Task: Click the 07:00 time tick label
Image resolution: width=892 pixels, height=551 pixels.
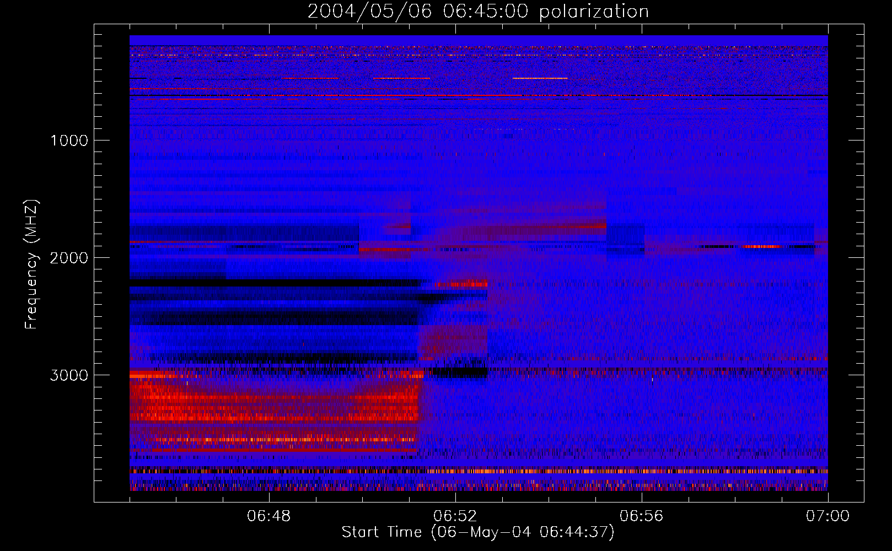Action: [828, 516]
